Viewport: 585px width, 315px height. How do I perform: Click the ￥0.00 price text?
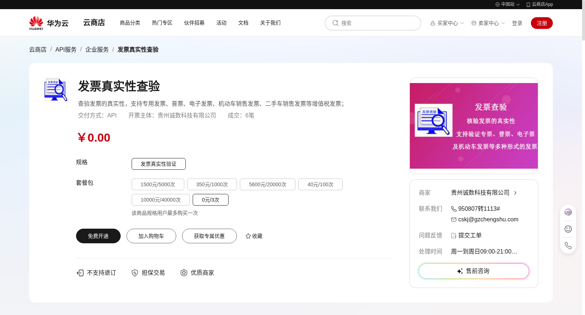pyautogui.click(x=94, y=138)
